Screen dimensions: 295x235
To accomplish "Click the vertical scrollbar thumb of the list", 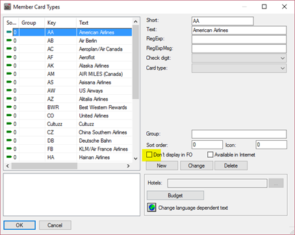I will (x=136, y=62).
